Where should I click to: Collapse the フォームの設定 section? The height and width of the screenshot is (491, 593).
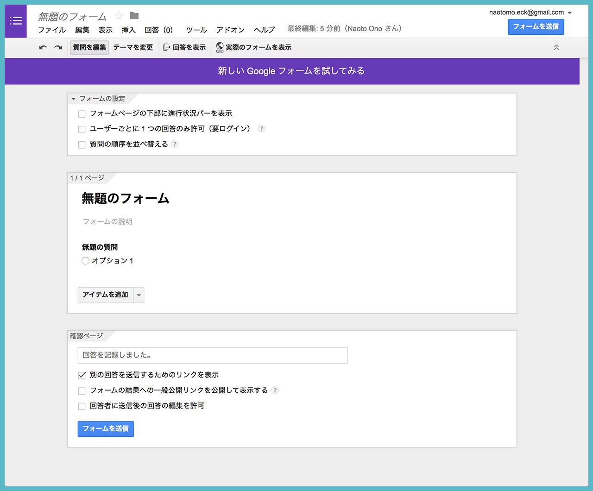click(x=73, y=99)
